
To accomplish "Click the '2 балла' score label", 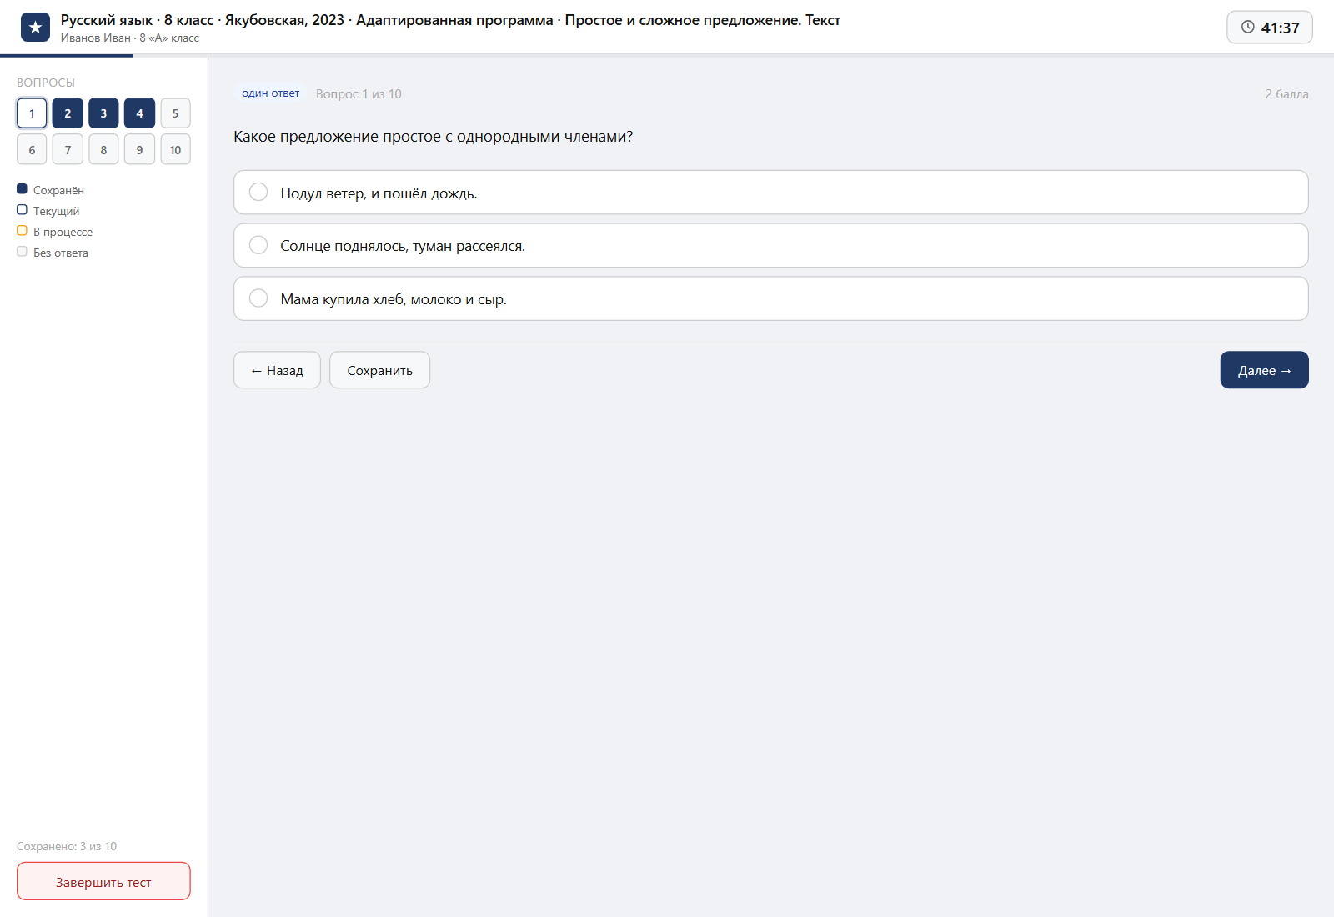I will click(x=1286, y=94).
